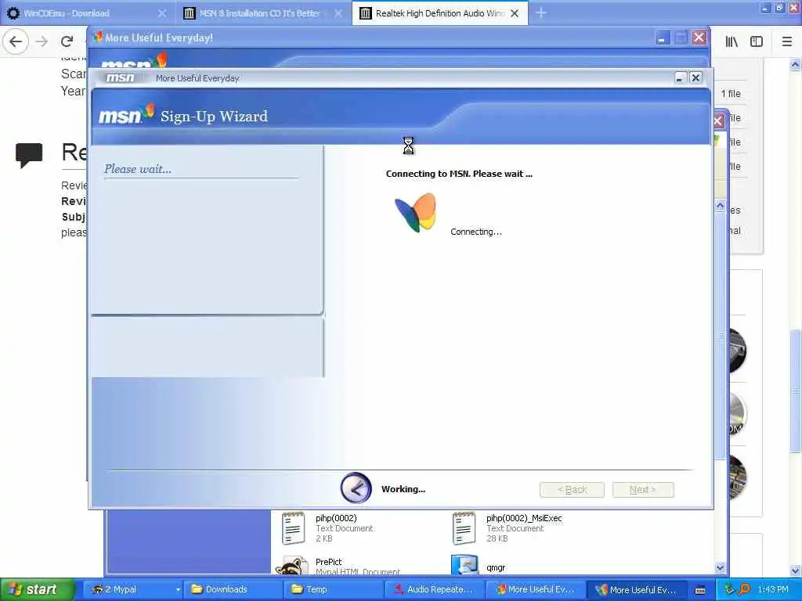Screen dimensions: 802x601
Task: Open the Windows Start menu
Action: (x=37, y=589)
